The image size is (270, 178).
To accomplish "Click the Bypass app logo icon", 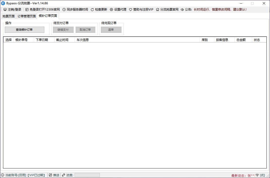I will point(3,3).
